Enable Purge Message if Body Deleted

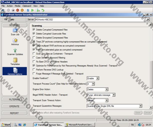(x=34, y=73)
